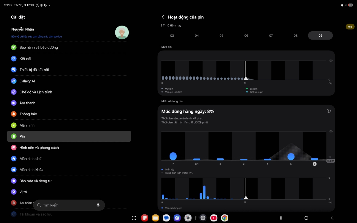
Task: Tap the Thông báo bell icon
Action: point(14,114)
